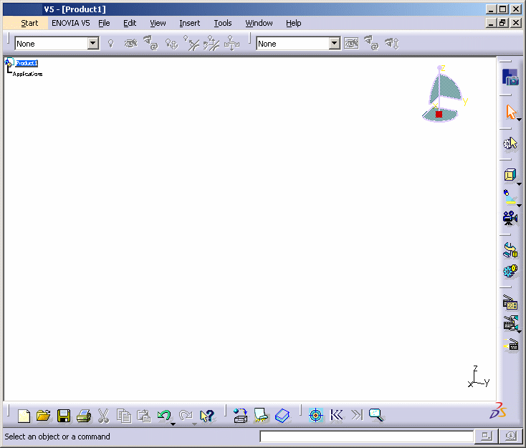The height and width of the screenshot is (448, 526).
Task: Open the Start menu
Action: tap(29, 23)
